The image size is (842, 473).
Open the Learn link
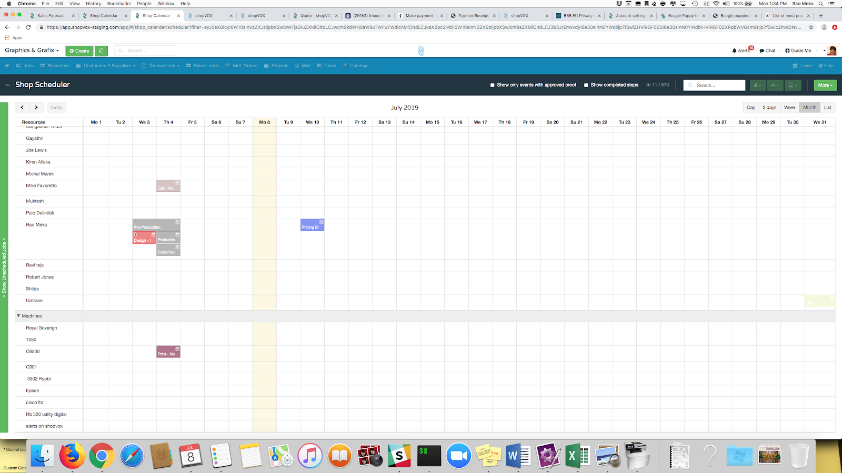tap(803, 66)
